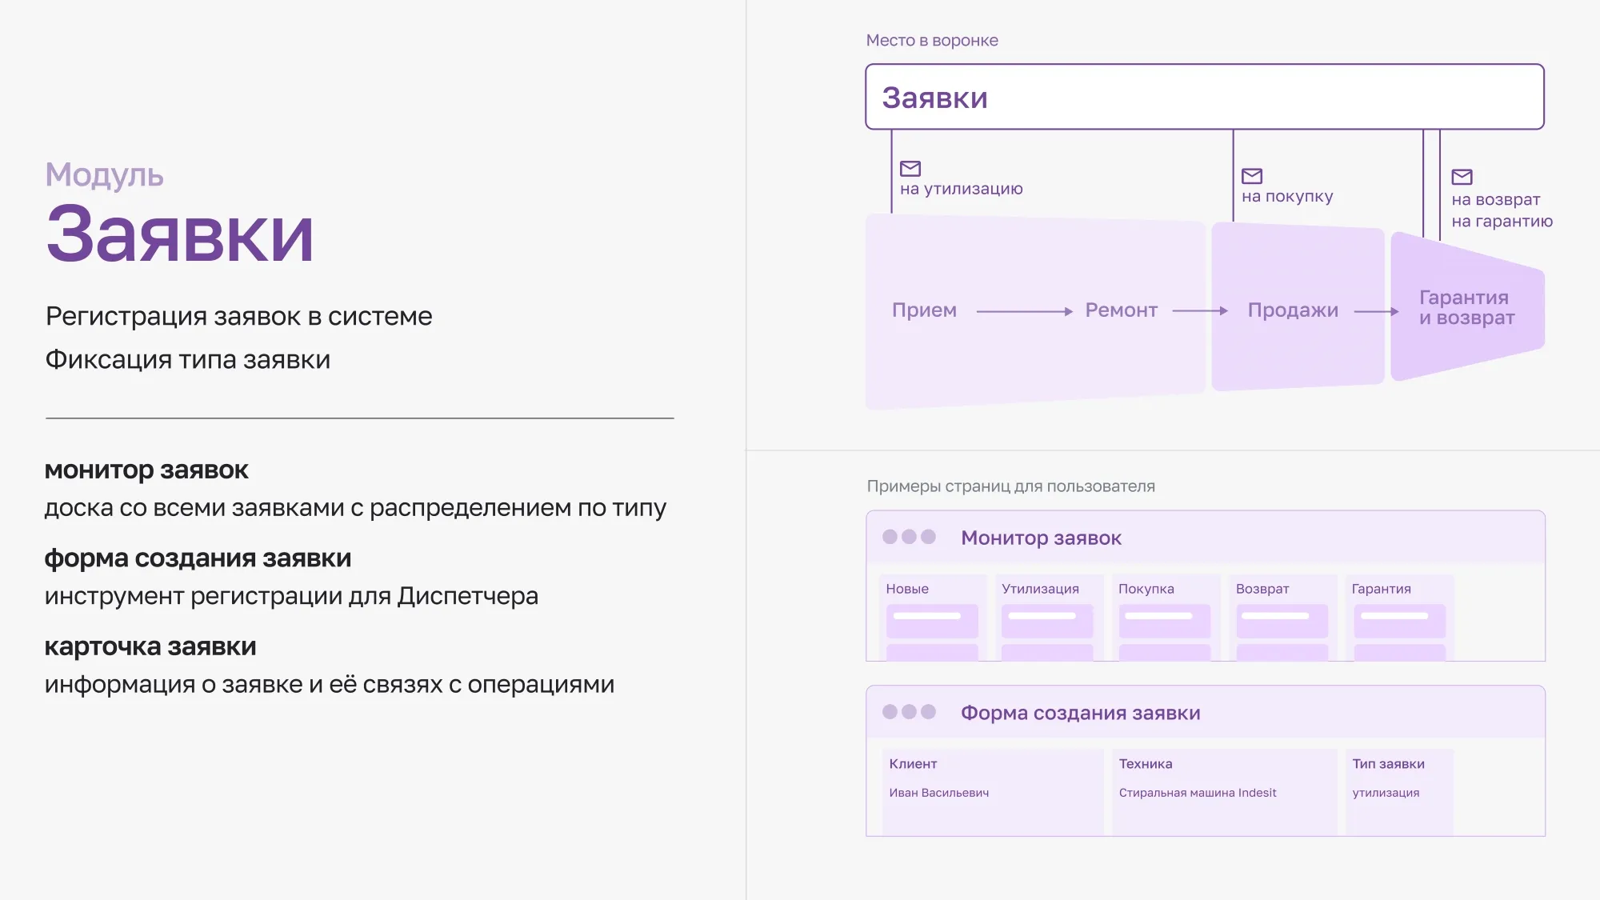Select the "Новые" column on the monitor board
Viewport: 1600px width, 900px height.
coord(906,589)
